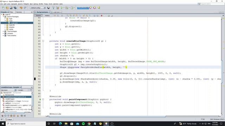Select the shadow package in tree

coord(12,27)
